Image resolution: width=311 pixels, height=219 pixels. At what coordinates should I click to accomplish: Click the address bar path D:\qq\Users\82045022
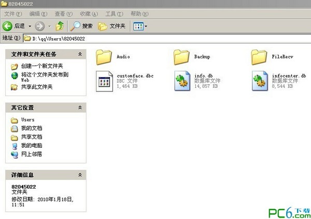click(59, 39)
